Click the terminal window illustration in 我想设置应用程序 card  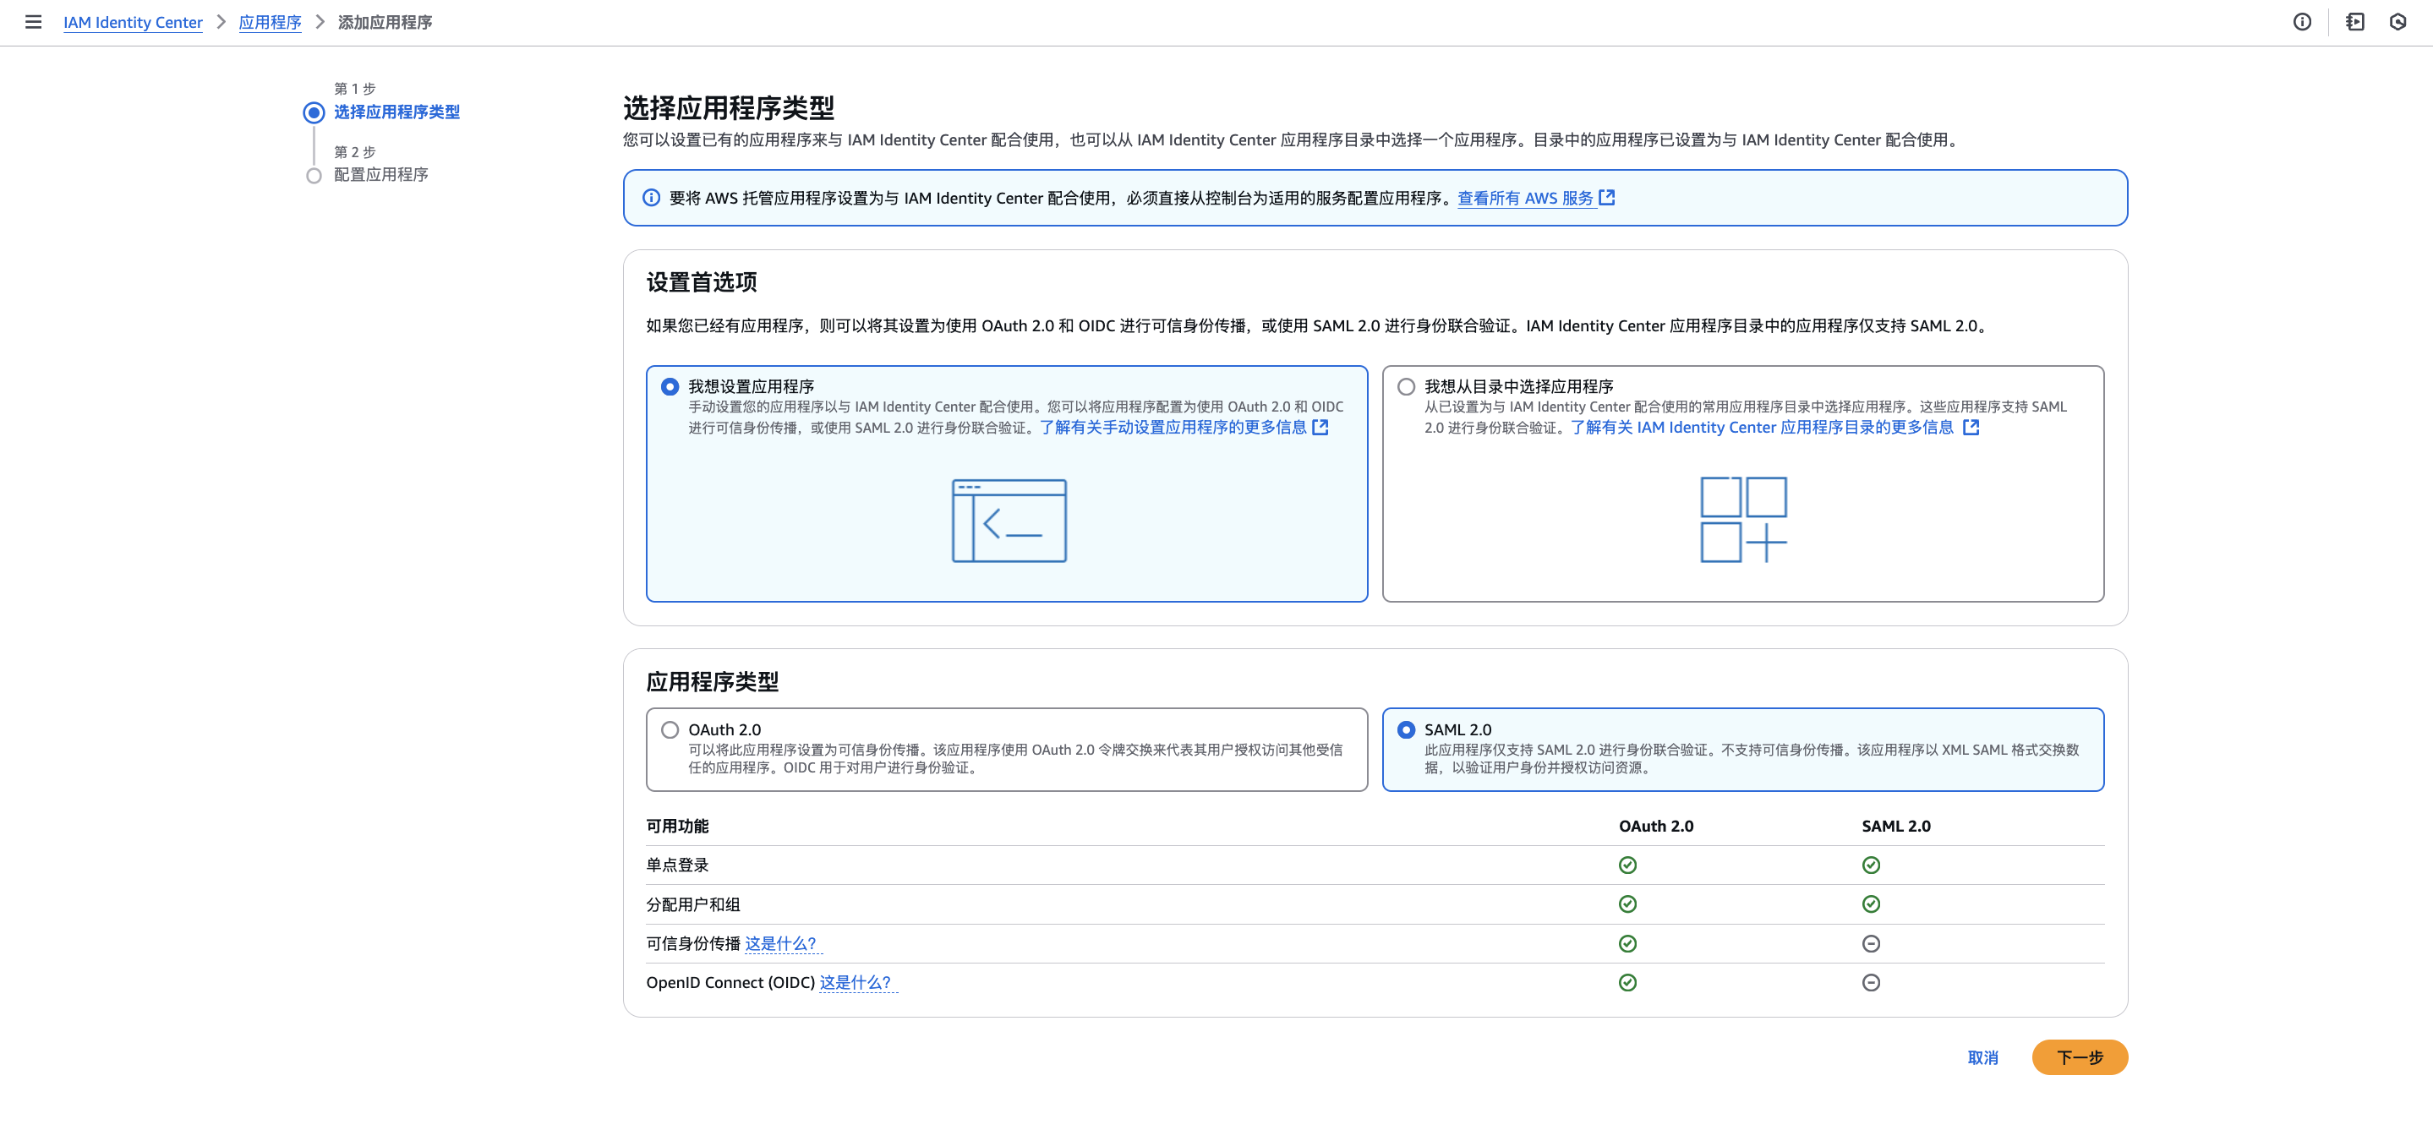coord(1009,521)
